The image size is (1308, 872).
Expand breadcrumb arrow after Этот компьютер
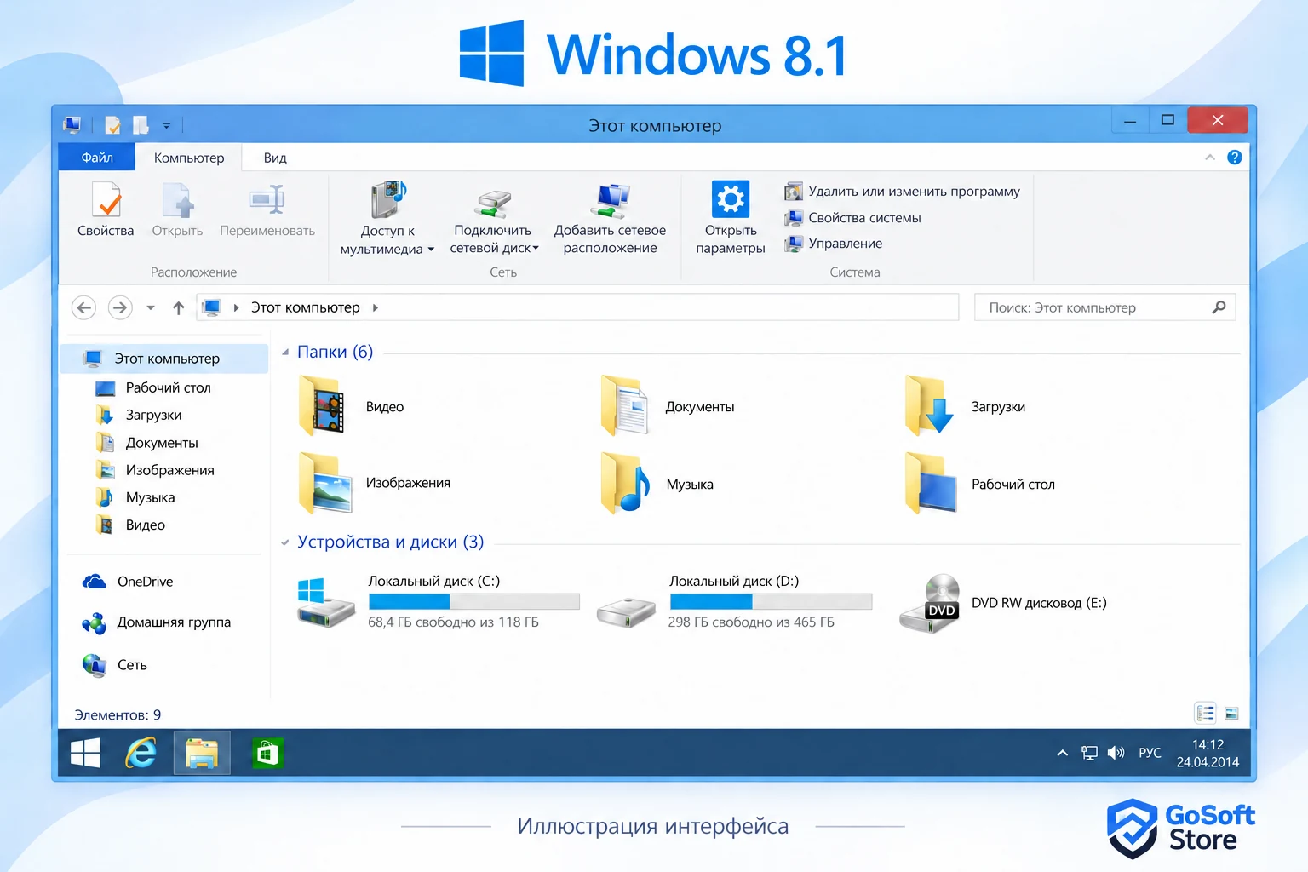point(375,307)
